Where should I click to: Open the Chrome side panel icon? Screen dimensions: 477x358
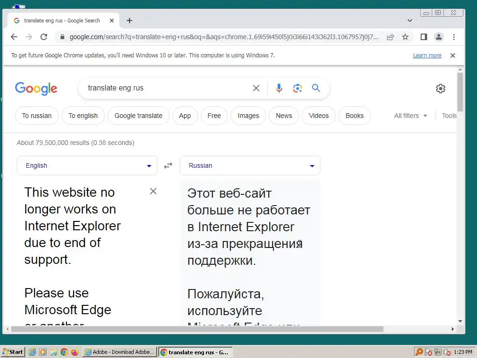coord(424,37)
